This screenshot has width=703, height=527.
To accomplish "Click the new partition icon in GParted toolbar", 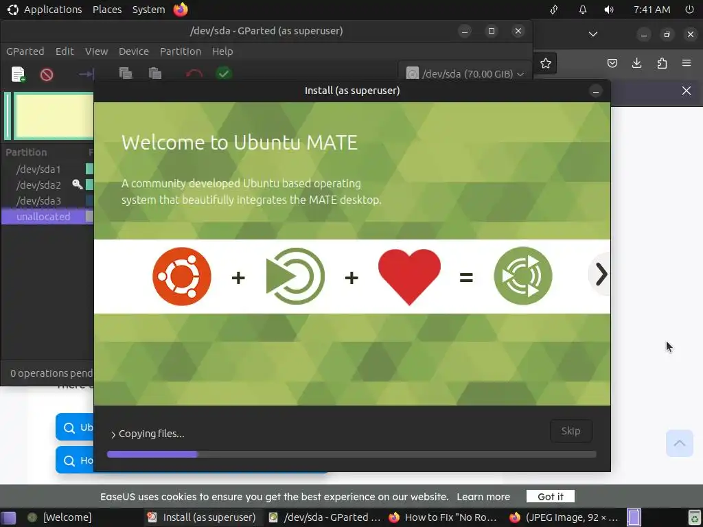I will (x=18, y=74).
